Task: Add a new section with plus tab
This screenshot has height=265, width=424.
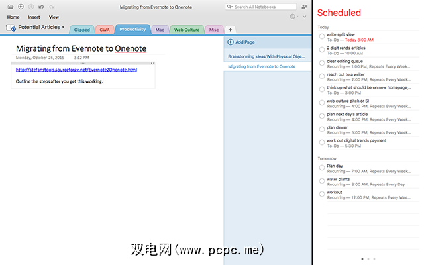Action: tap(230, 30)
